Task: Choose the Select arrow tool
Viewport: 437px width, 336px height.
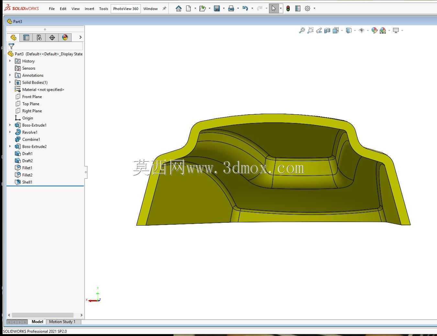Action: point(274,8)
